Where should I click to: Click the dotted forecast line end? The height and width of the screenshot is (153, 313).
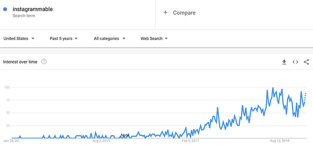306,93
